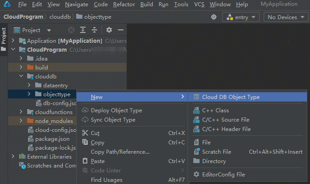Image resolution: width=310 pixels, height=184 pixels.
Task: Open the Refactor menu in menu bar
Action: (x=124, y=4)
